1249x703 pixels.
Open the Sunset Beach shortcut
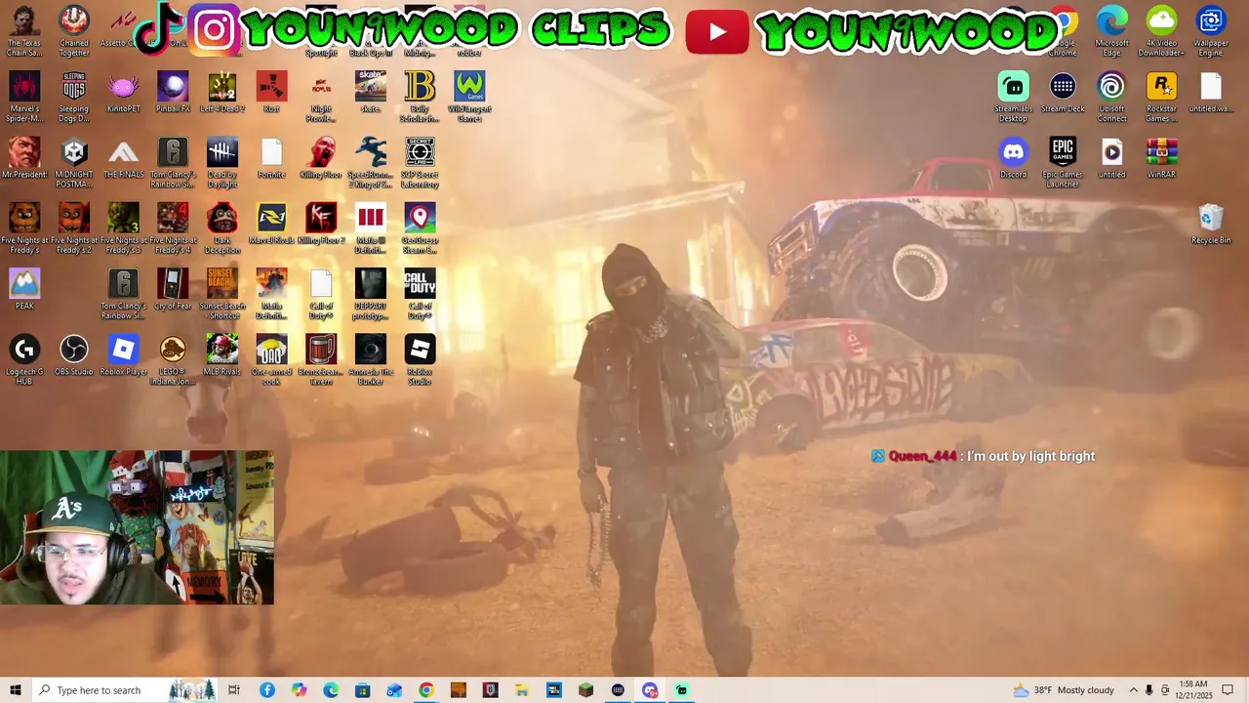coord(222,293)
